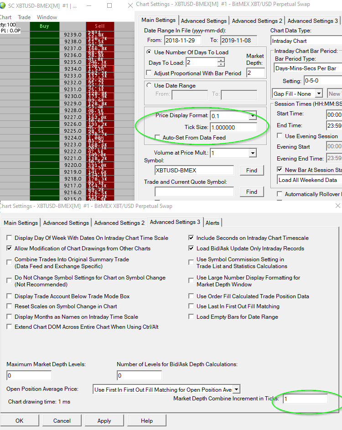Open Volume at Price Mult dropdown
Image resolution: width=342 pixels, height=430 pixels.
tap(253, 153)
